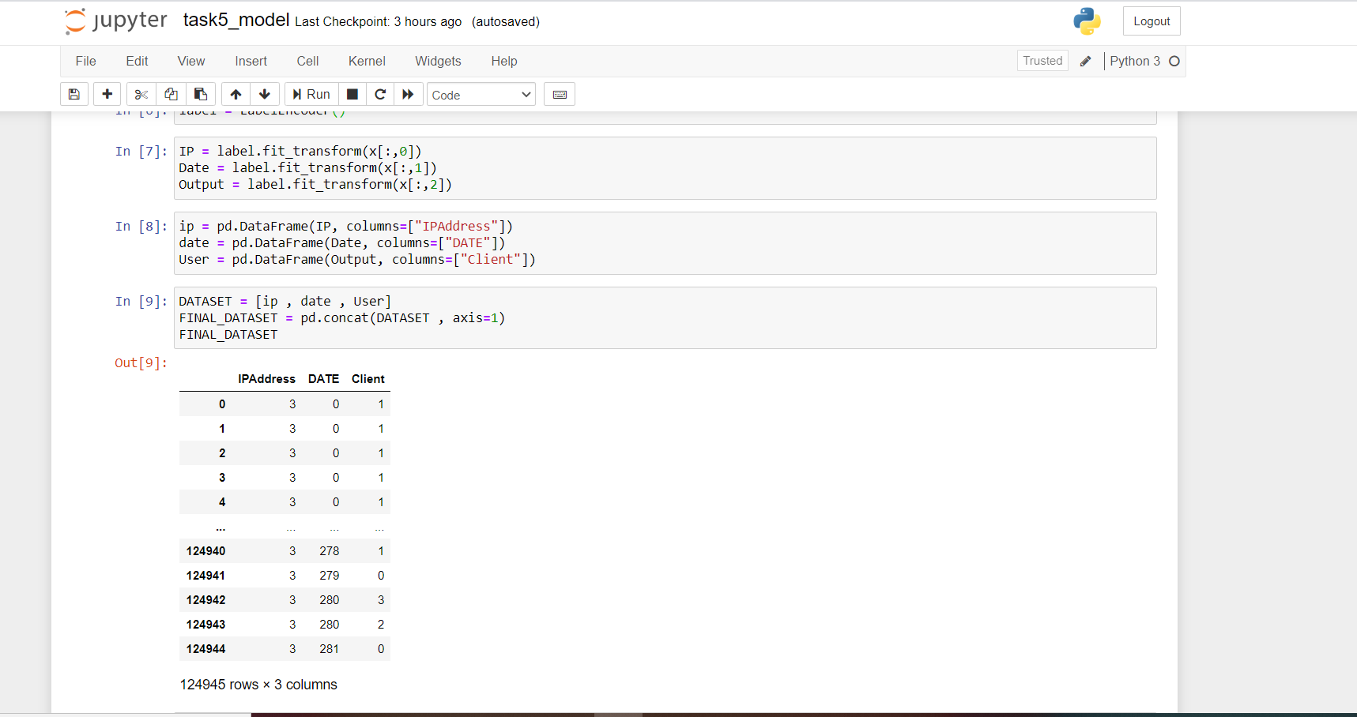The height and width of the screenshot is (717, 1357).
Task: Toggle the notebook Trusted status
Action: click(x=1042, y=61)
